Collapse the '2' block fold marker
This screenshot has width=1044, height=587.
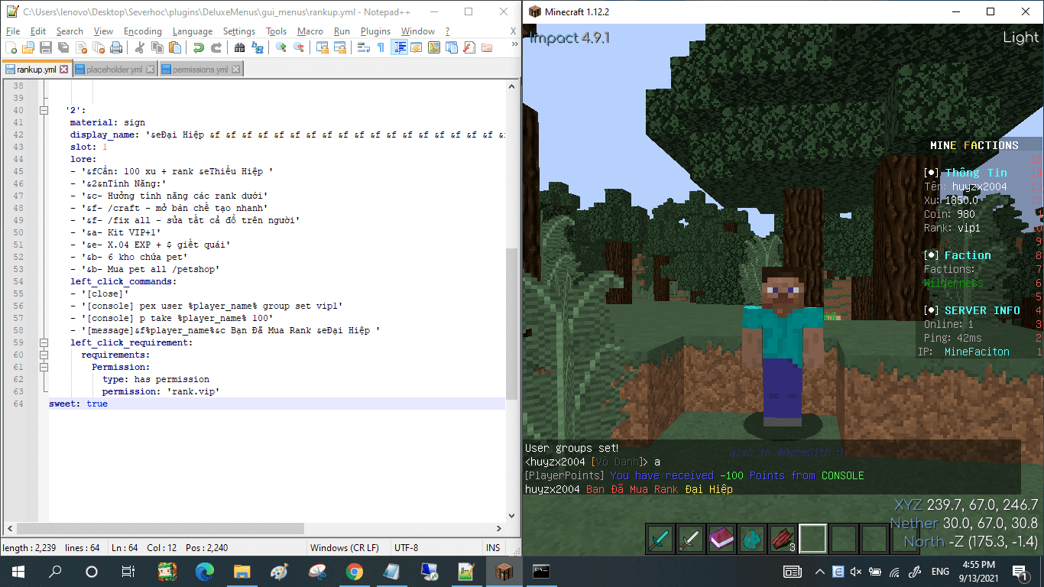tap(44, 110)
